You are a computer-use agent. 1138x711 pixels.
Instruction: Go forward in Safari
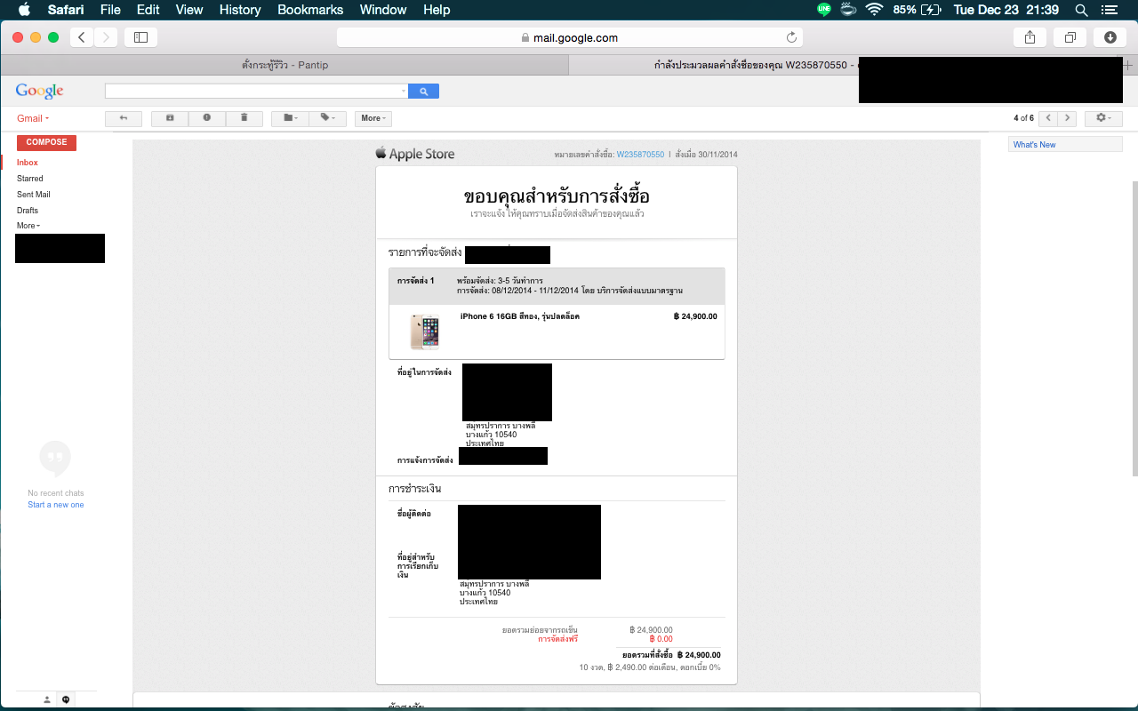point(106,37)
